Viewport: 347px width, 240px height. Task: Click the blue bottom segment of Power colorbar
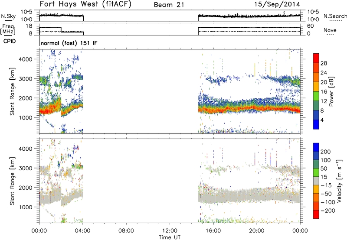(x=316, y=124)
